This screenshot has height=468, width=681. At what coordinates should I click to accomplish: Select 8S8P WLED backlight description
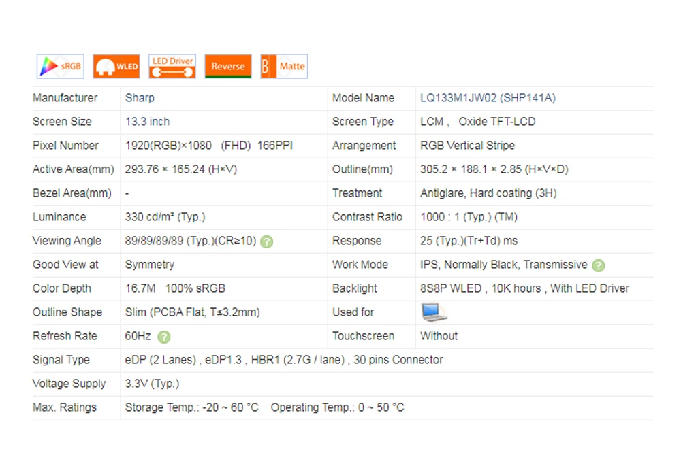click(524, 289)
